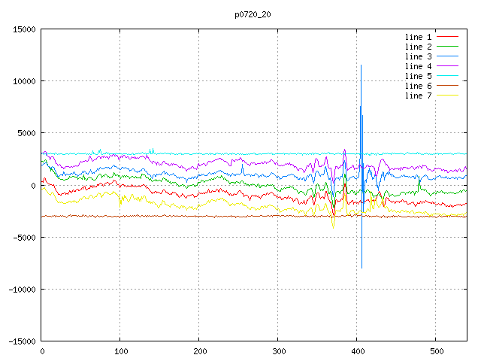This screenshot has height=361, width=481.
Task: Click the "line 6" legend entry text
Action: coord(419,86)
